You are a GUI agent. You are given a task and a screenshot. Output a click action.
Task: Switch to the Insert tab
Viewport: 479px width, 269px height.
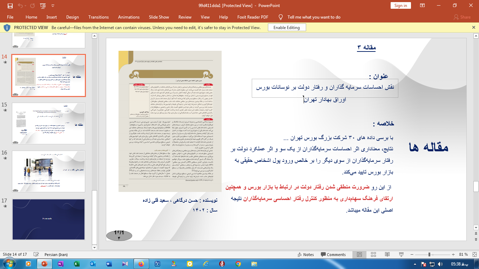(52, 17)
